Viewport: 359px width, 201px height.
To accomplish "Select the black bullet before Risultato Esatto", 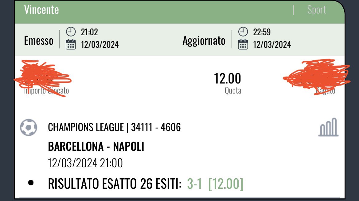I will point(31,183).
